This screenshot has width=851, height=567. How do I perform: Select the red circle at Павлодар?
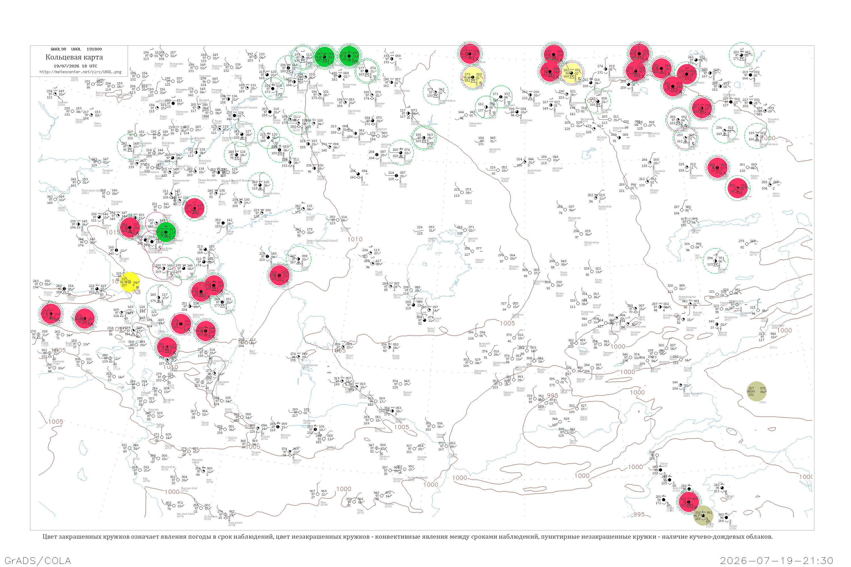click(702, 108)
